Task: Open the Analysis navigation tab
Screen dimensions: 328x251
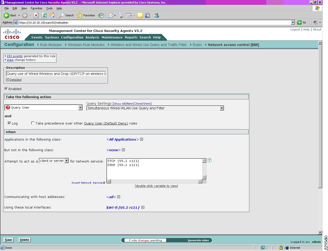Action: click(x=92, y=37)
